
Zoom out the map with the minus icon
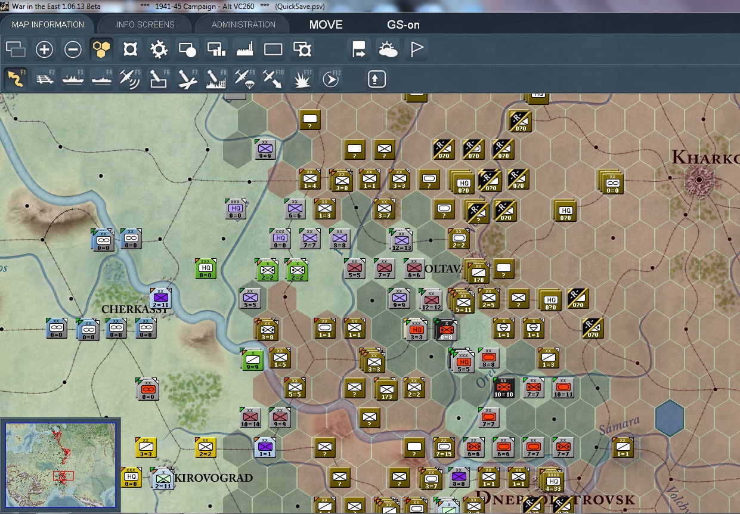[x=73, y=49]
